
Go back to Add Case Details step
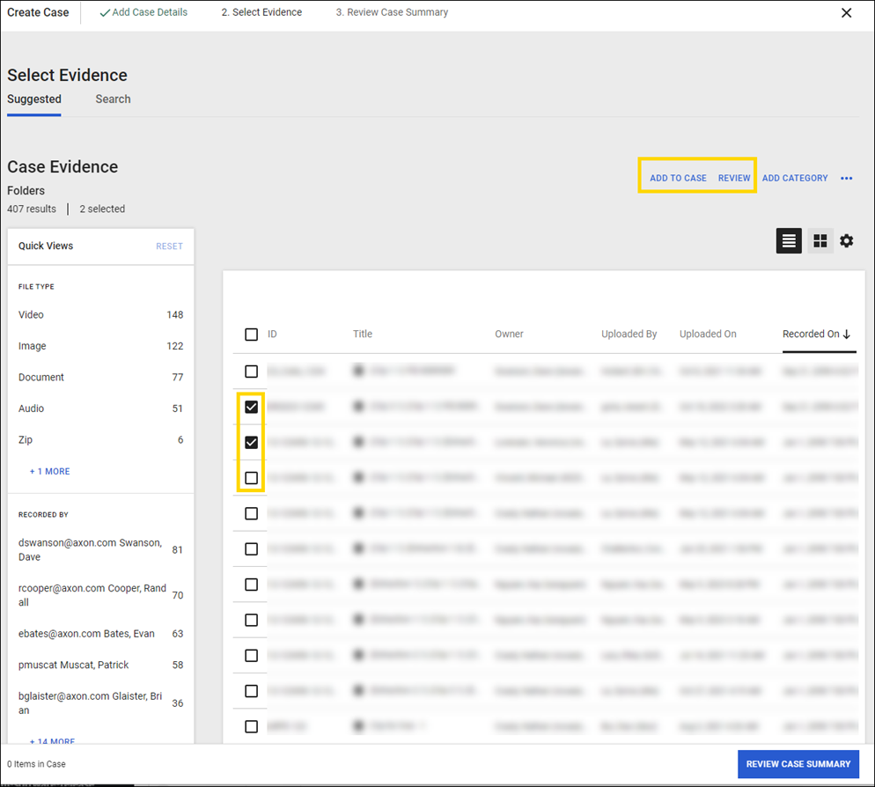point(143,13)
